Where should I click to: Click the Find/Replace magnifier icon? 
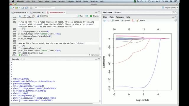tap(29, 16)
